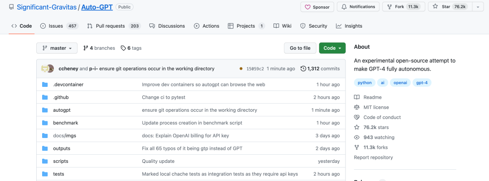Select the openai topic tag
The image size is (489, 181).
click(x=400, y=82)
